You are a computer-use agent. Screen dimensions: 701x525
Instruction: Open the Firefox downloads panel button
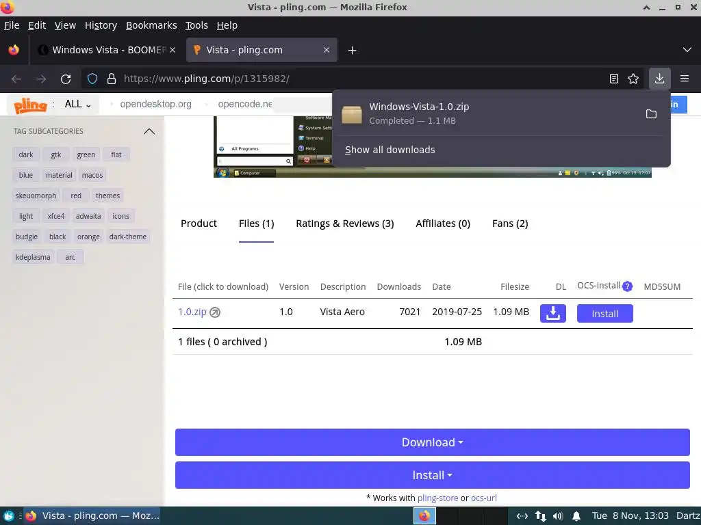pos(659,79)
